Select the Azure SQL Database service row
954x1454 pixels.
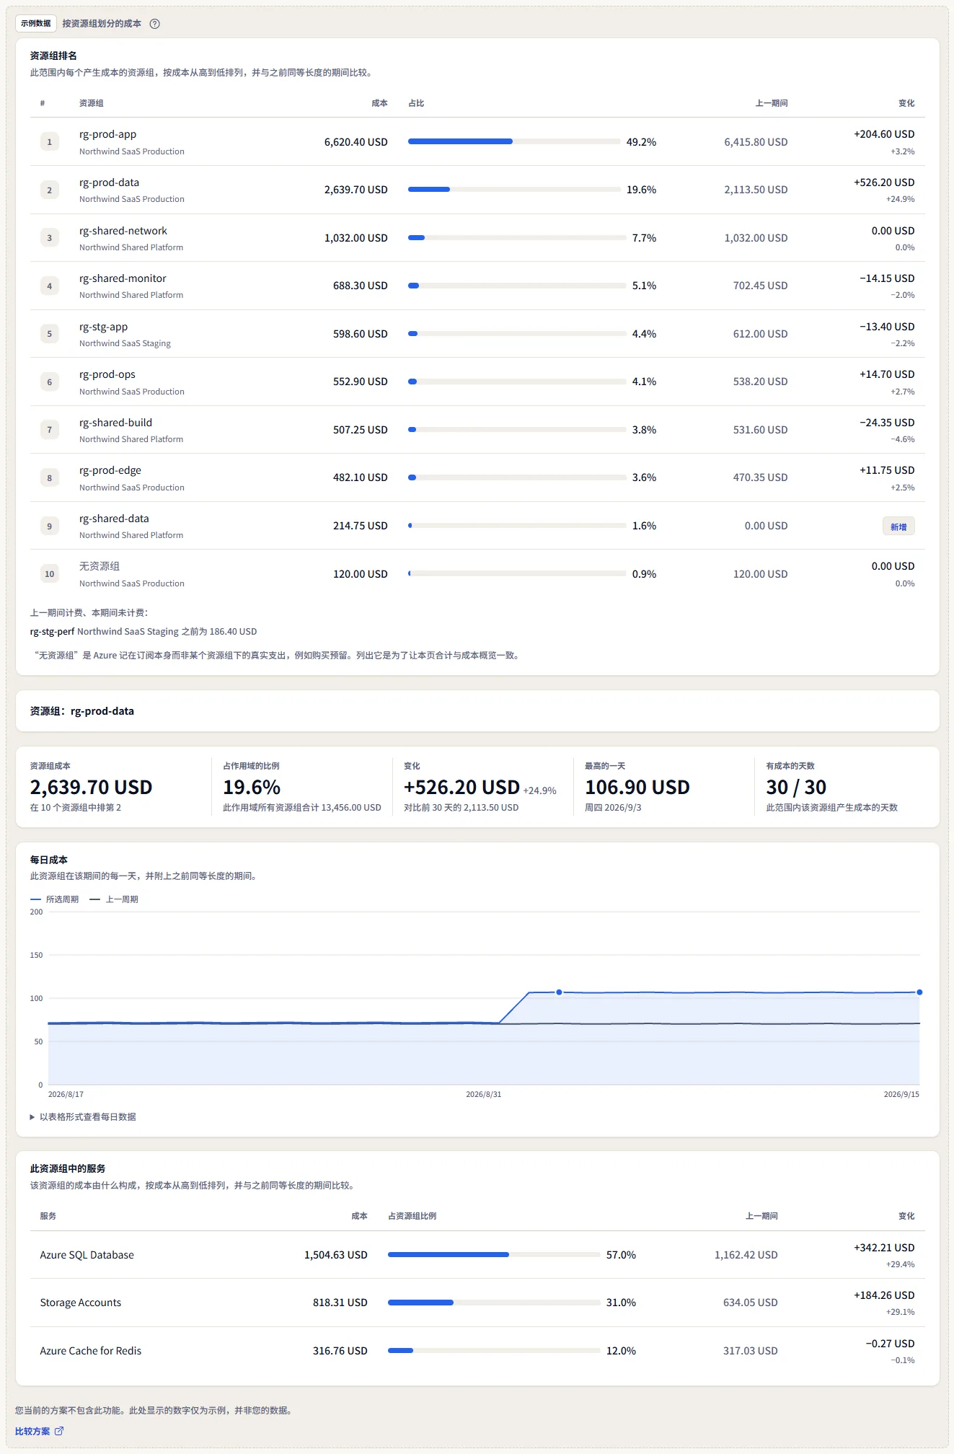pos(477,1255)
